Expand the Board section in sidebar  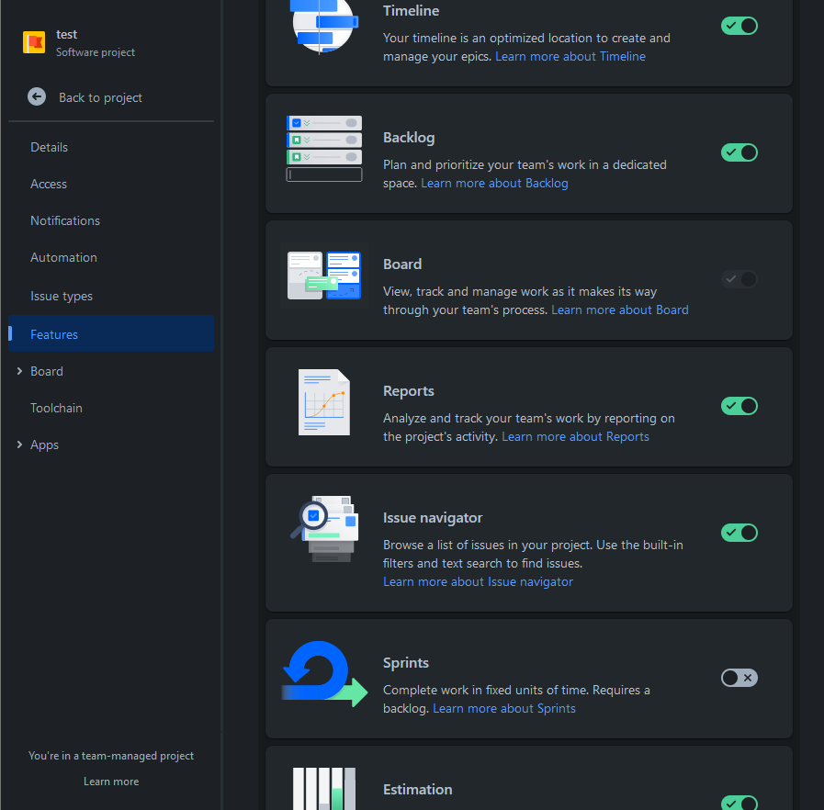[19, 371]
